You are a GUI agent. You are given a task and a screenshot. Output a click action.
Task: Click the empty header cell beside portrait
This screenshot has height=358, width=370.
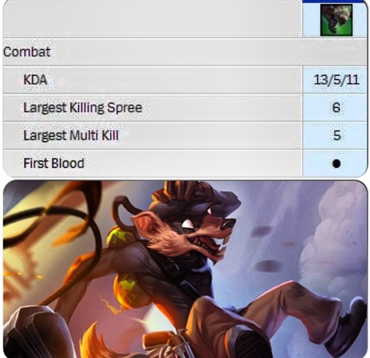point(152,20)
